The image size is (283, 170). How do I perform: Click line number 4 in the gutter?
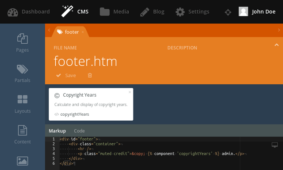click(54, 154)
